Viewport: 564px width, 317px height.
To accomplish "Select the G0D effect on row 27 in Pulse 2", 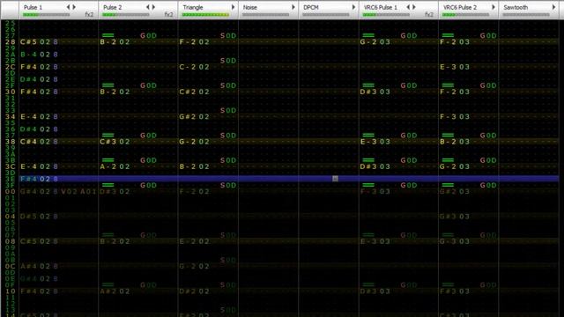I will [x=148, y=35].
